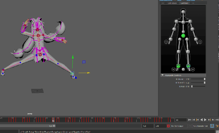
Task: Expand finger controls beside screen-right hand
Action: point(200,42)
